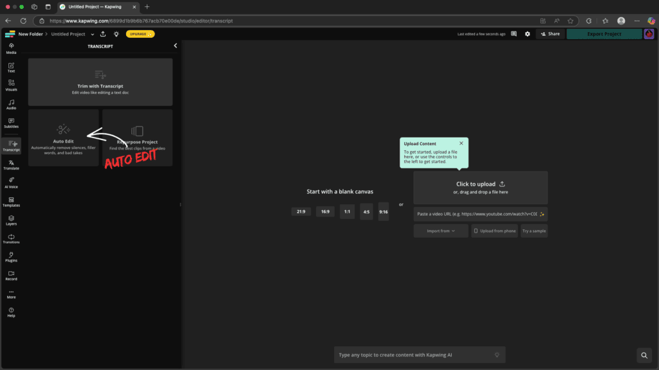Browse Templates from the sidebar
The width and height of the screenshot is (659, 370).
[11, 201]
